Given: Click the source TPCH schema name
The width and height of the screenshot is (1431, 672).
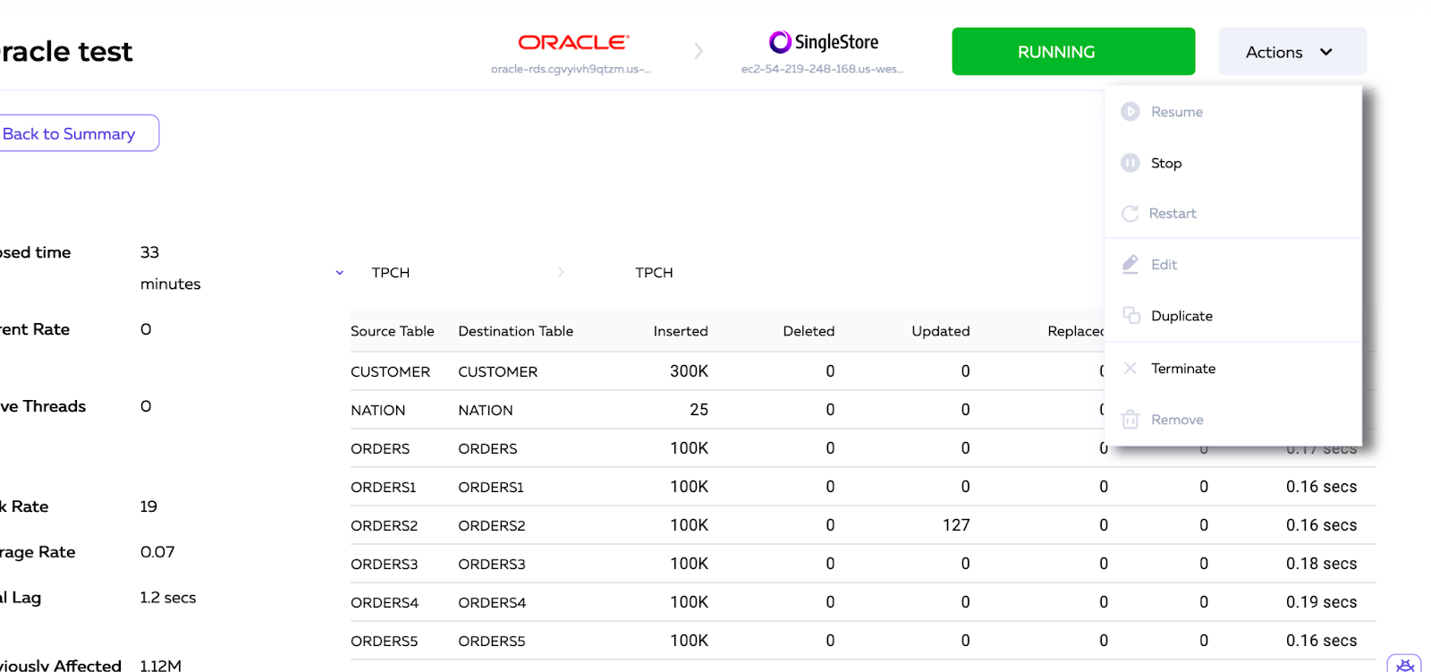Looking at the screenshot, I should point(391,273).
